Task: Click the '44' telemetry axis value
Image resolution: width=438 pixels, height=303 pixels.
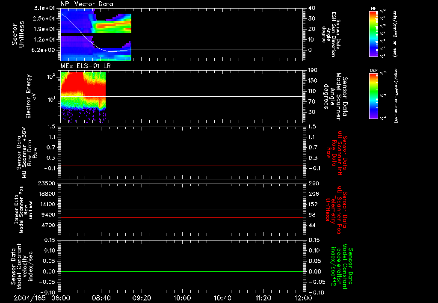Action: click(312, 225)
